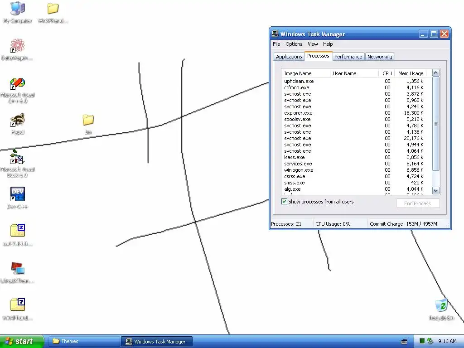Select UltraUXThemePatcher desktop icon
The width and height of the screenshot is (464, 348).
[18, 272]
